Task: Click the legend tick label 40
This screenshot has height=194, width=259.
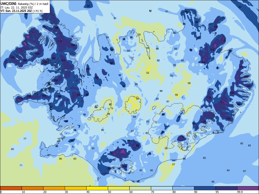Action: 88,192
